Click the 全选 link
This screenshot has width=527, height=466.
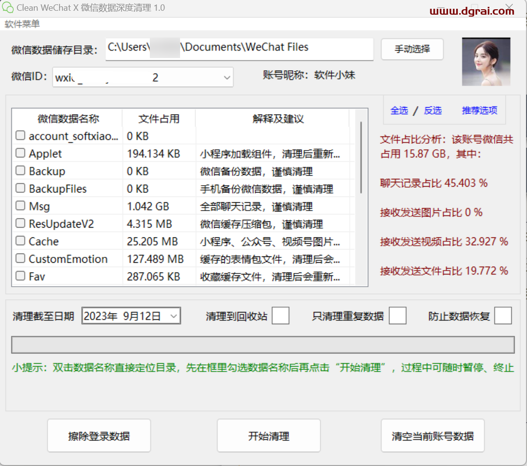(399, 110)
